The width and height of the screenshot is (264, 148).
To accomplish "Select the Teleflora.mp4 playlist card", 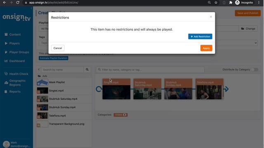I will click(209, 89).
